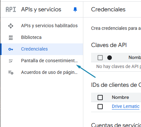Viewport: 141px width, 127px height.
Task: Open the Drive Lematic client link
Action: click(125, 107)
